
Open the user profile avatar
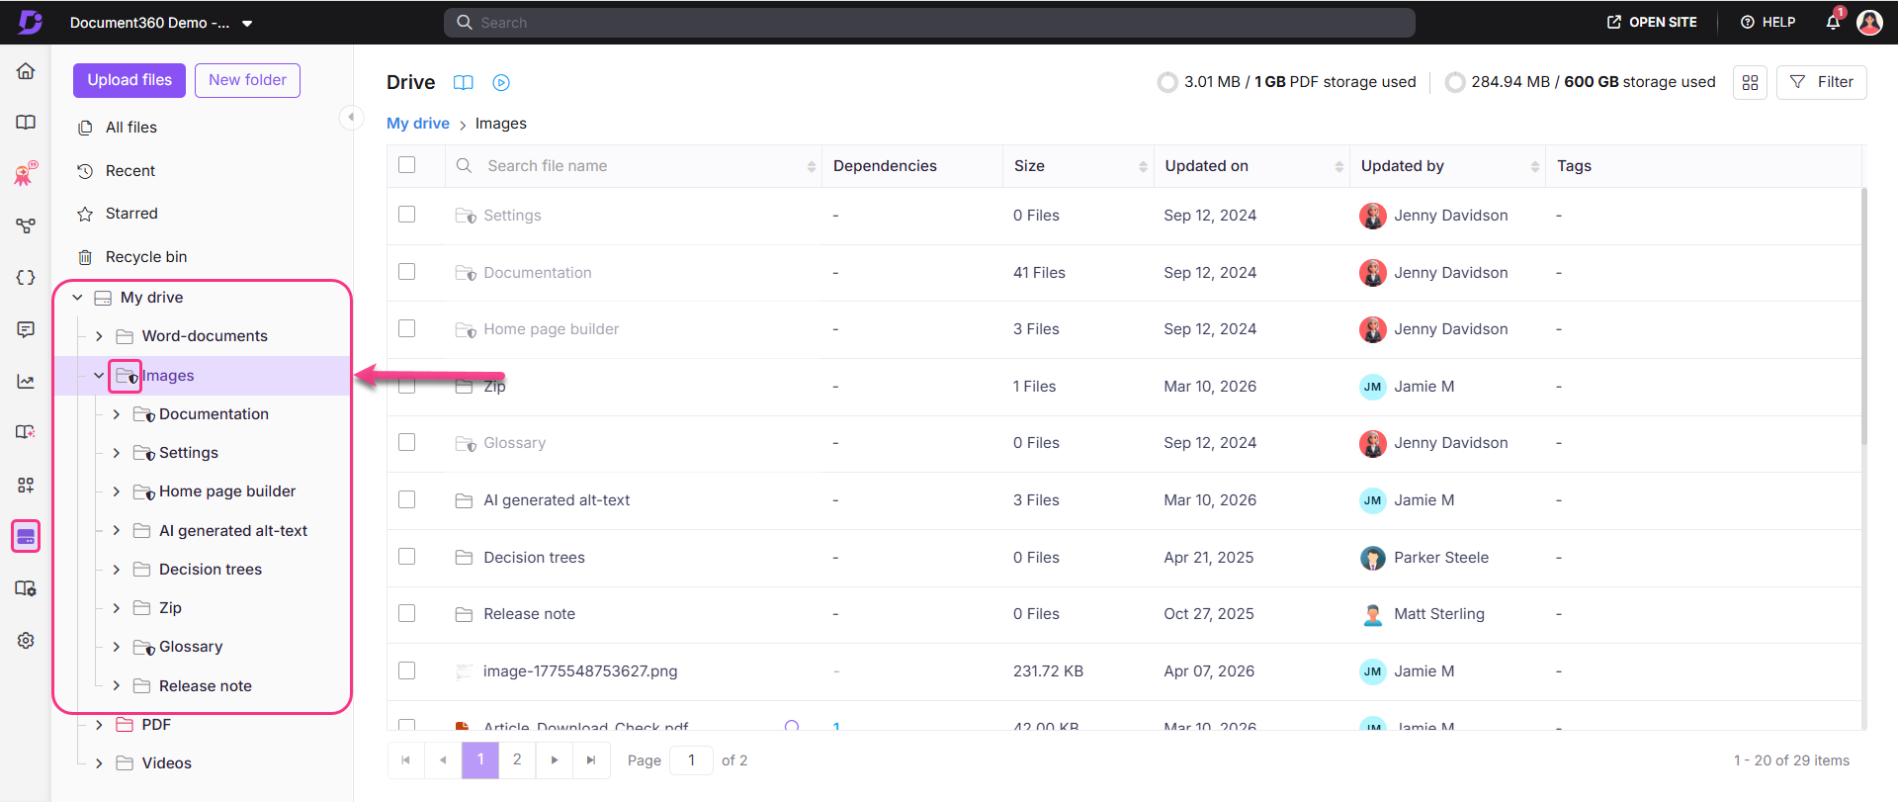tap(1869, 22)
